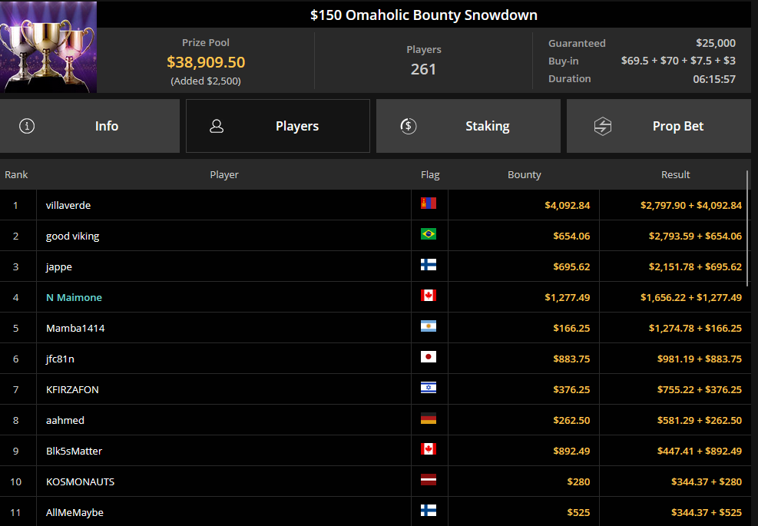Viewport: 758px width, 526px height.
Task: Select highlighted player N Maimone
Action: (74, 297)
